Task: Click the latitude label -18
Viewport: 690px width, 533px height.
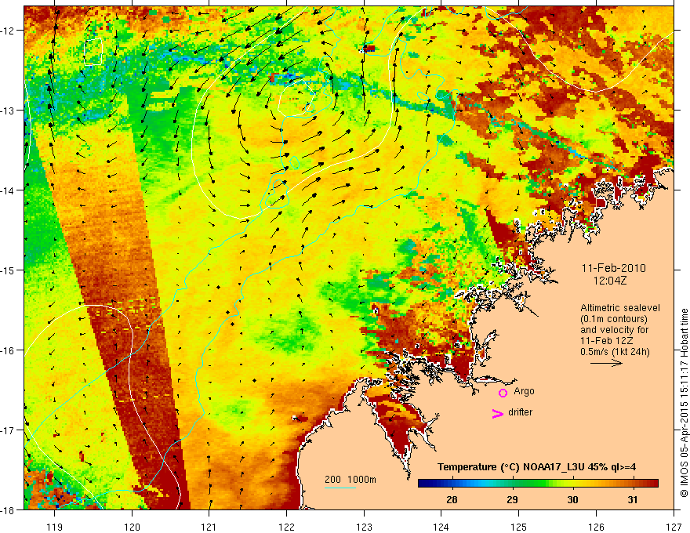Action: (x=8, y=509)
